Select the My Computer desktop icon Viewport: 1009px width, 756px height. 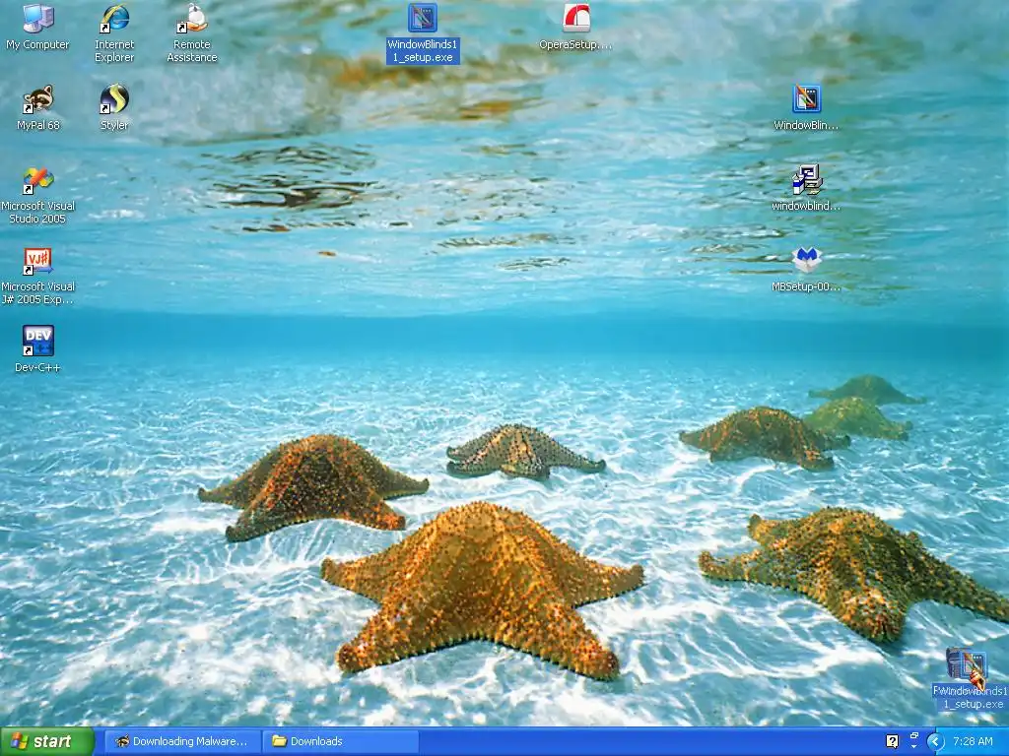pyautogui.click(x=37, y=27)
